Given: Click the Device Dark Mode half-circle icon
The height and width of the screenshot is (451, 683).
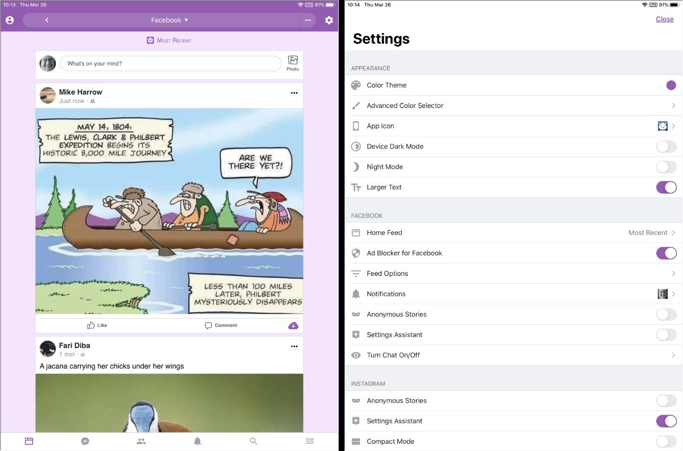Looking at the screenshot, I should pyautogui.click(x=356, y=147).
